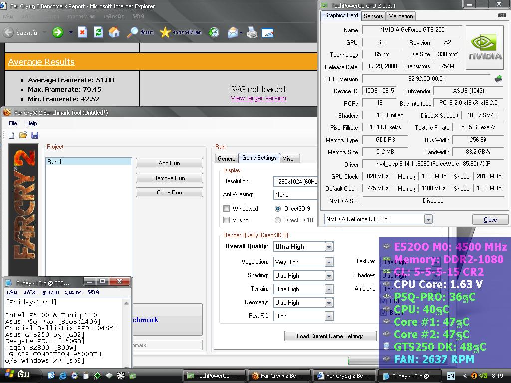Click the Add Run button
511x383 pixels.
coord(169,163)
